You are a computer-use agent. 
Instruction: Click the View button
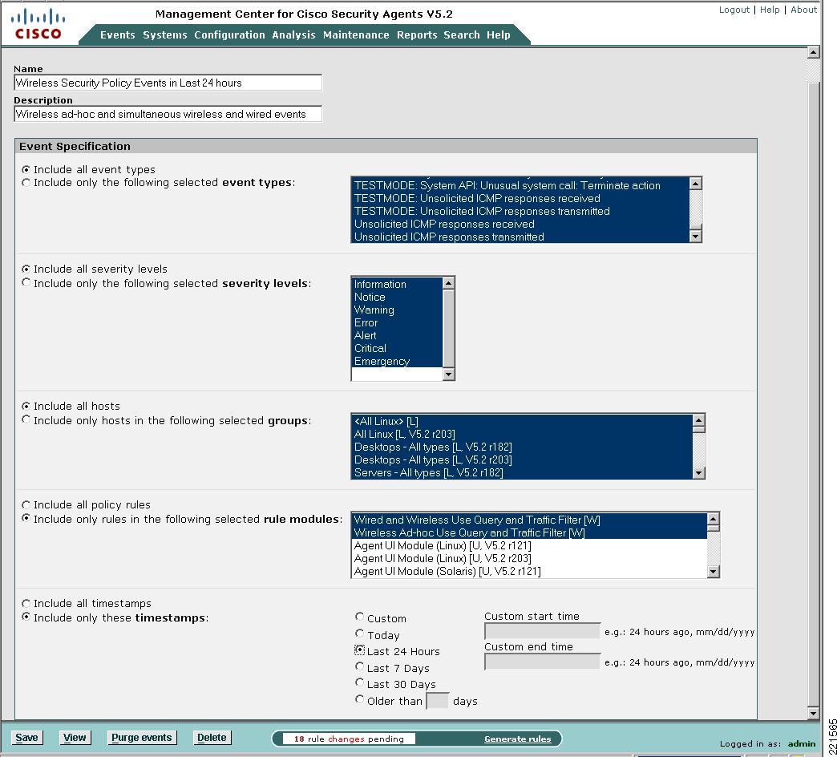pos(75,737)
